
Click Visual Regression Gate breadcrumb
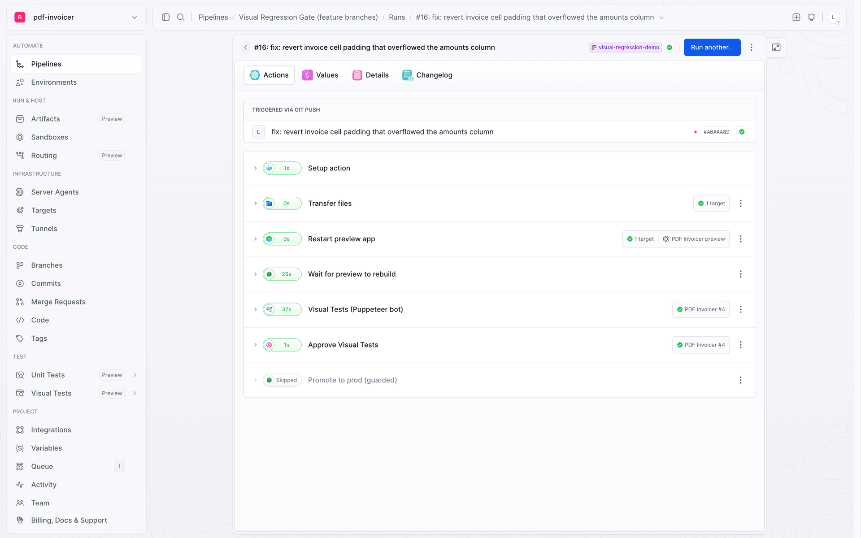tap(308, 17)
